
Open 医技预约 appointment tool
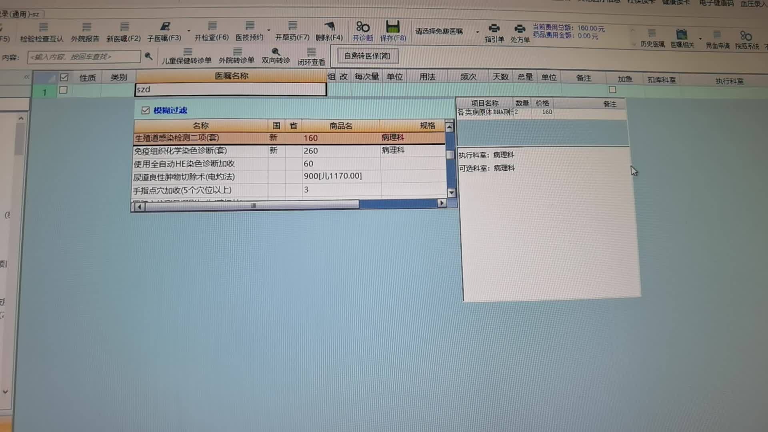click(250, 32)
